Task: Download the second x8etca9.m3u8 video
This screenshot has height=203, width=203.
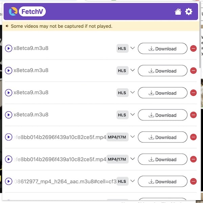Action: (162, 71)
